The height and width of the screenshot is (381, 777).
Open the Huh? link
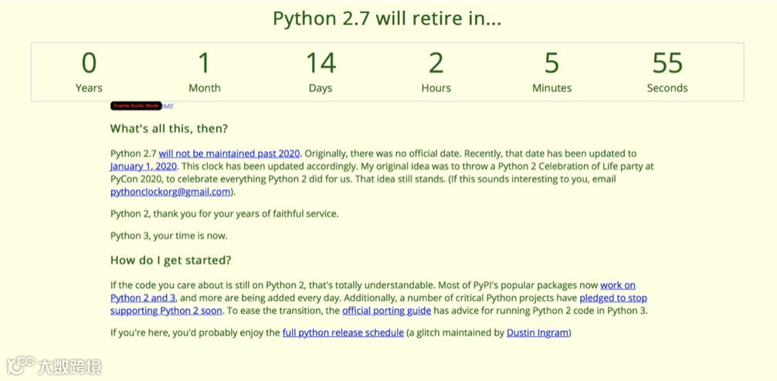pyautogui.click(x=168, y=106)
